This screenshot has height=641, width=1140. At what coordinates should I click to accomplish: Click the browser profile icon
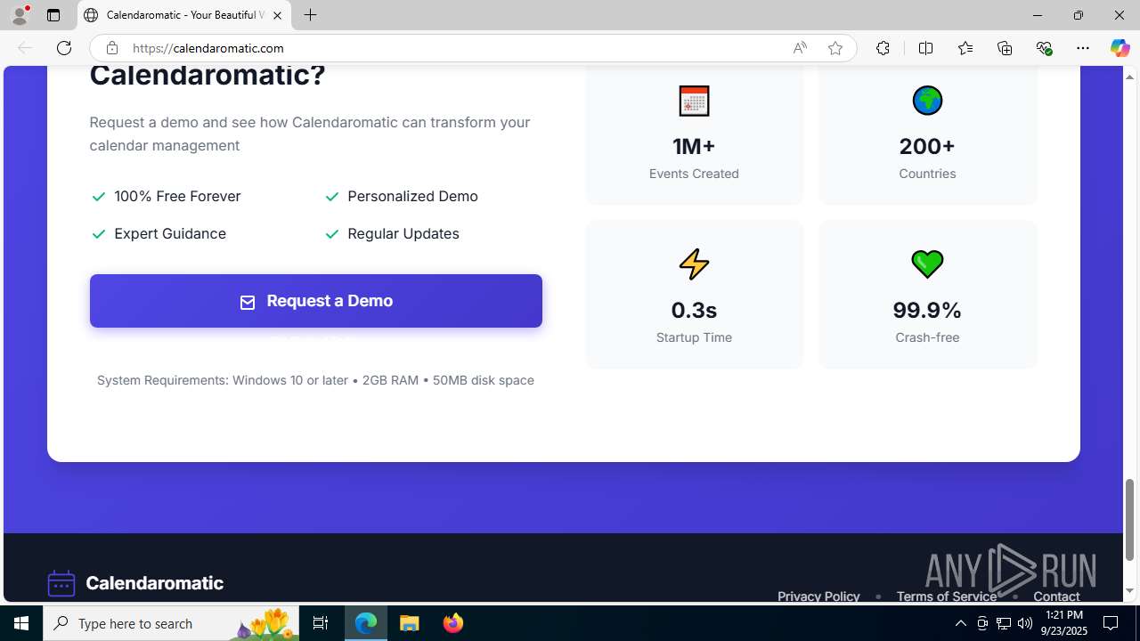tap(20, 15)
